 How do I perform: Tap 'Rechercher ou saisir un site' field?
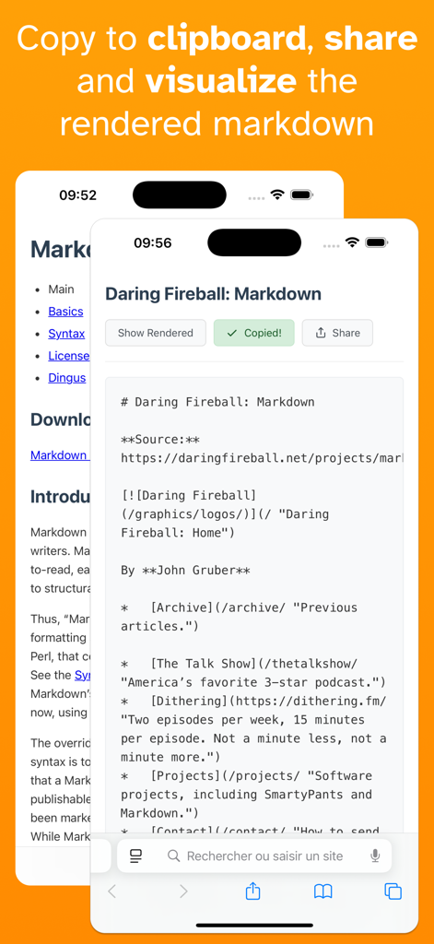(x=254, y=855)
